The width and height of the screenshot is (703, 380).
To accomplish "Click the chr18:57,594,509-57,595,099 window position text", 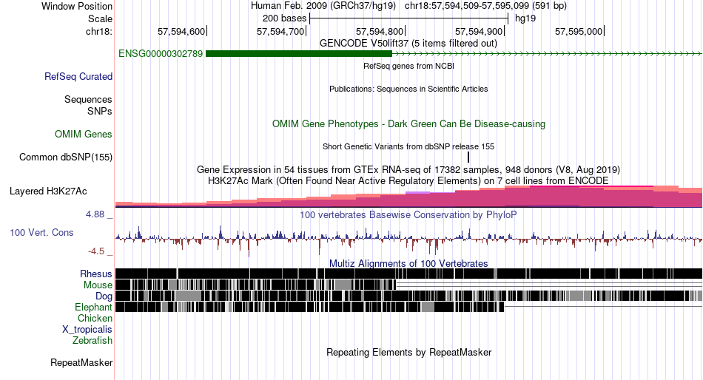I will pos(485,6).
